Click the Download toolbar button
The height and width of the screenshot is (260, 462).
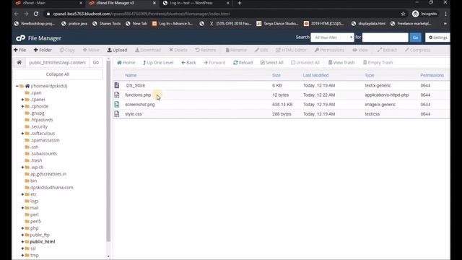point(148,50)
